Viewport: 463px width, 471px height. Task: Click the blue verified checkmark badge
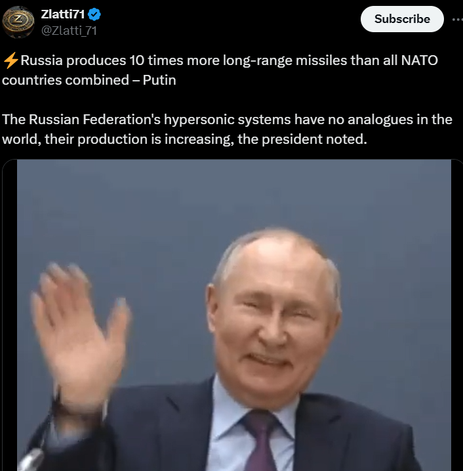94,14
